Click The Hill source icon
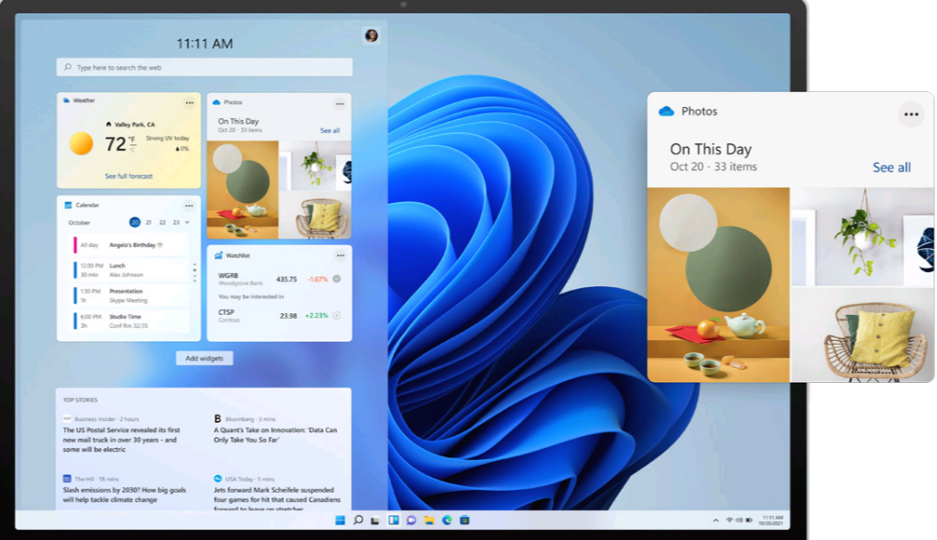The width and height of the screenshot is (937, 540). click(67, 479)
